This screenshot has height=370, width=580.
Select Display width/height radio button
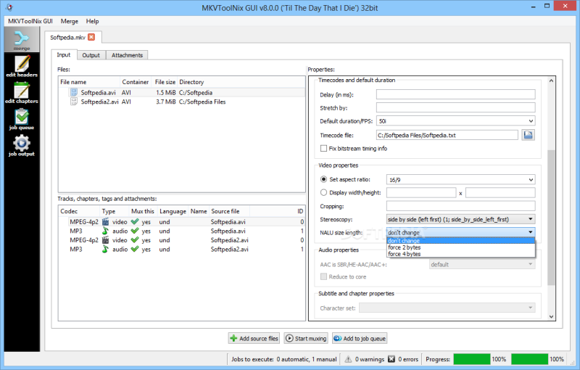click(x=323, y=192)
